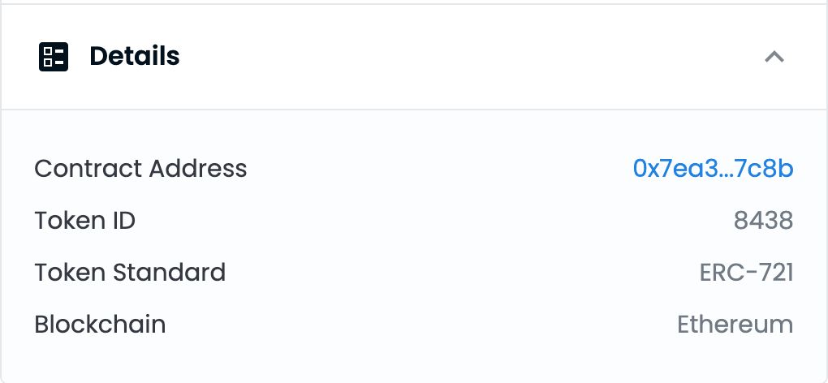Click the Contract Address label
828x383 pixels.
click(140, 169)
